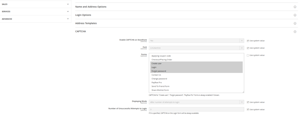Open the Enable CAPTCHA on Storefront dropdown
Screen dimensions: 300x115
pos(196,41)
